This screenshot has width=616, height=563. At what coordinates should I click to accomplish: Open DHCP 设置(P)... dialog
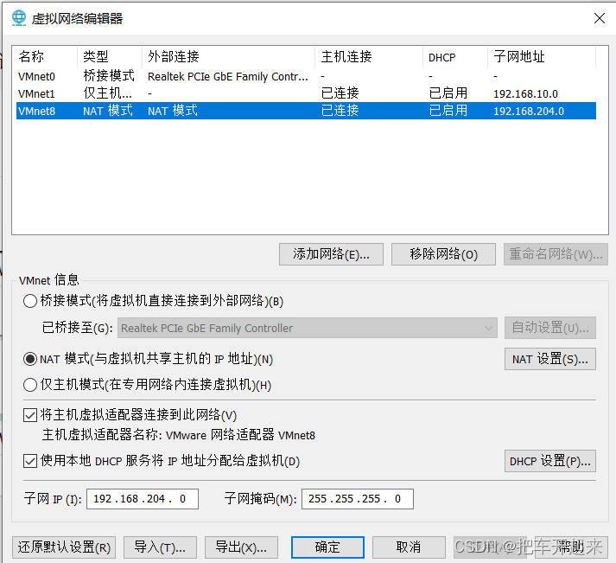click(x=550, y=461)
